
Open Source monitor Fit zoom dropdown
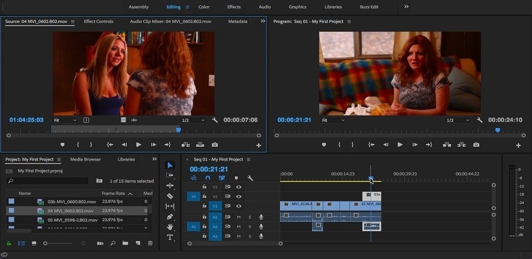(x=65, y=120)
